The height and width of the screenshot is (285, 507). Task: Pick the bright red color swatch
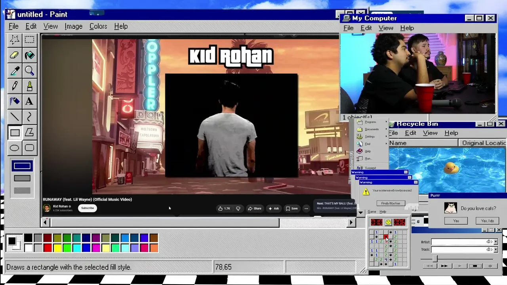(48, 248)
